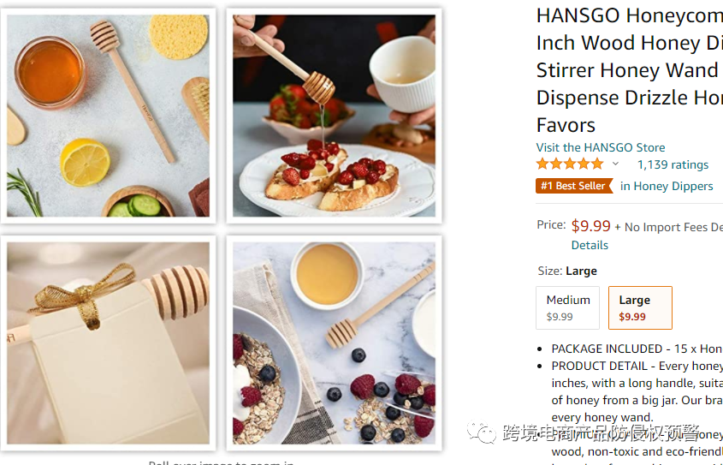This screenshot has height=465, width=723.
Task: Click the HANSGO Honeycomb product title
Action: 630,70
